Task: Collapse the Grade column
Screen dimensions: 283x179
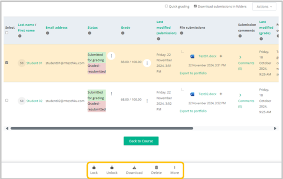Action: [x=123, y=33]
